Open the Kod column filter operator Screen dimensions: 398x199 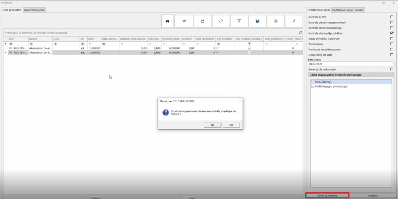pyautogui.click(x=11, y=44)
